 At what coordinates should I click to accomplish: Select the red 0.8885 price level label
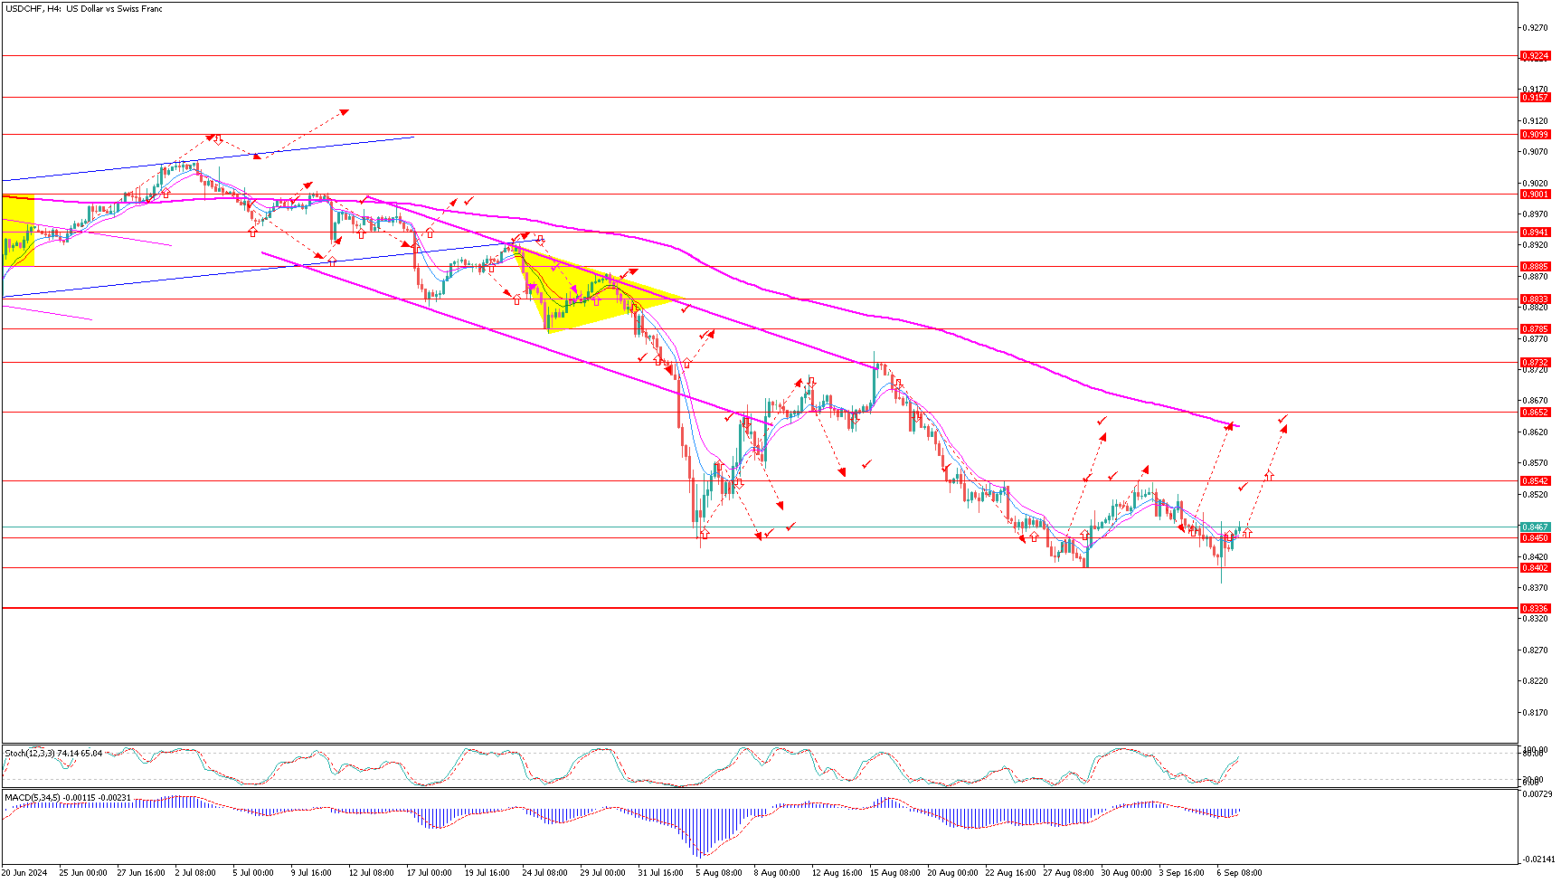point(1535,267)
